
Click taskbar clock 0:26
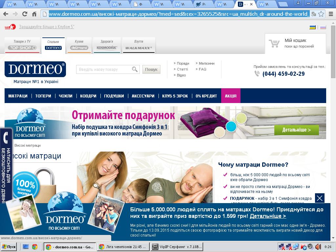[x=328, y=247]
